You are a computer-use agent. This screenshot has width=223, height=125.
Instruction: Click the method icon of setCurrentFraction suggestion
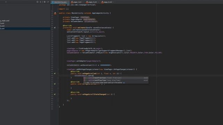pyautogui.click(x=84, y=78)
